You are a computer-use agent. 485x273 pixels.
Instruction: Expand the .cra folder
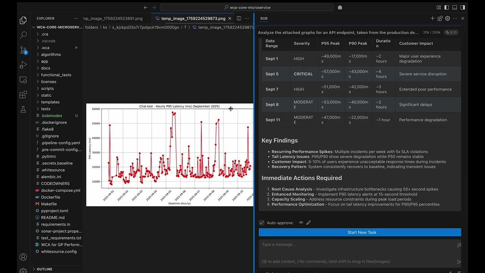(x=58, y=34)
